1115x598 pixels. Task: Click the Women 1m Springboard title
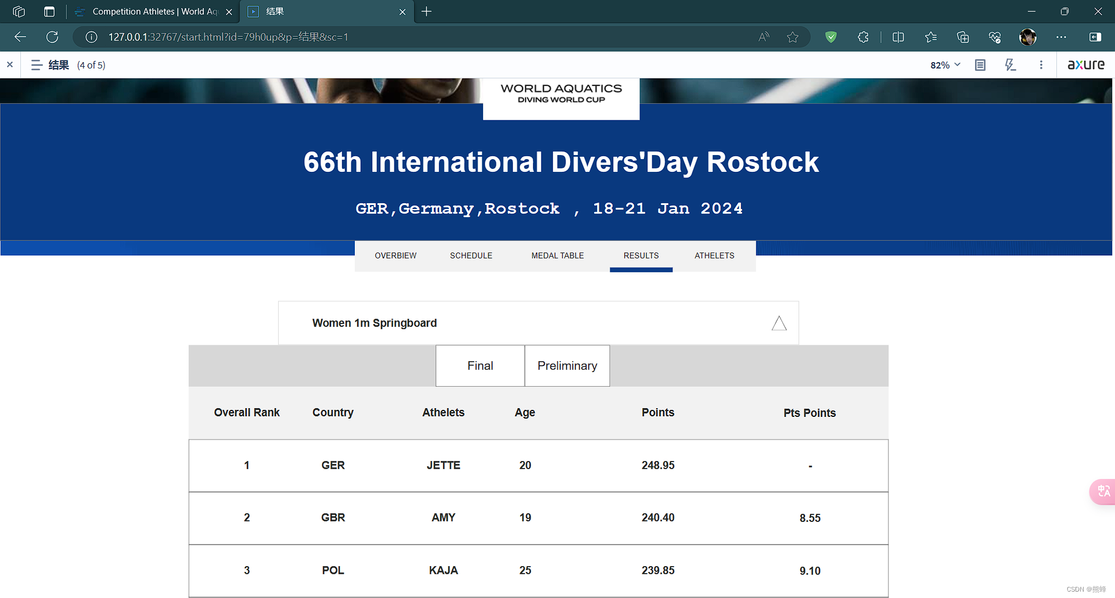375,323
